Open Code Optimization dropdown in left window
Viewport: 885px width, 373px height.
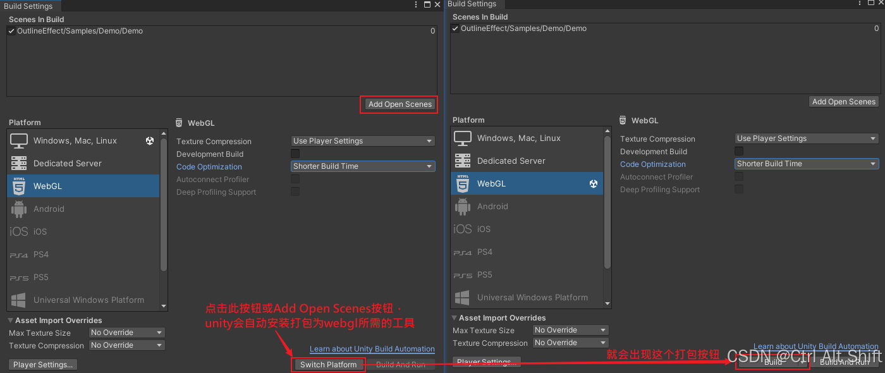click(363, 166)
